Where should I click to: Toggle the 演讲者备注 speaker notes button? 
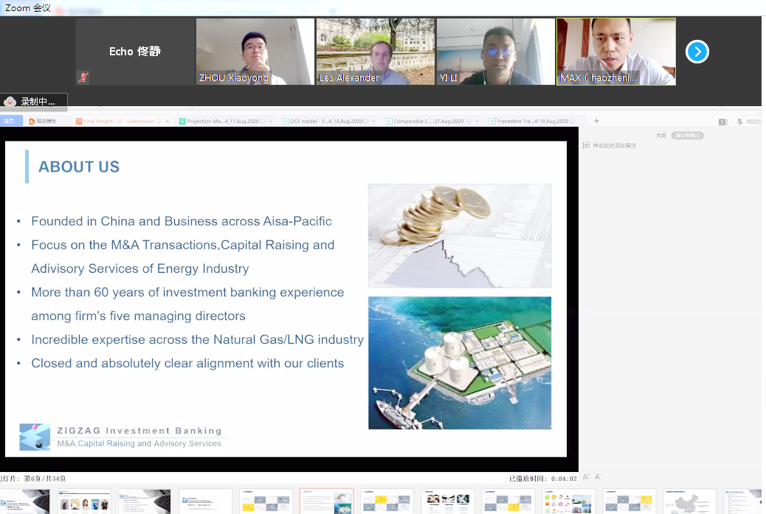click(x=687, y=136)
